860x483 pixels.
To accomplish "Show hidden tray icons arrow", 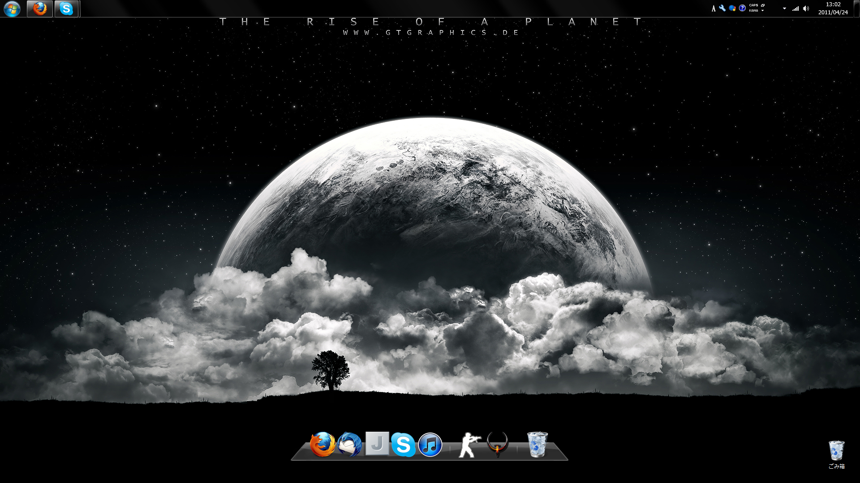I will click(x=784, y=8).
